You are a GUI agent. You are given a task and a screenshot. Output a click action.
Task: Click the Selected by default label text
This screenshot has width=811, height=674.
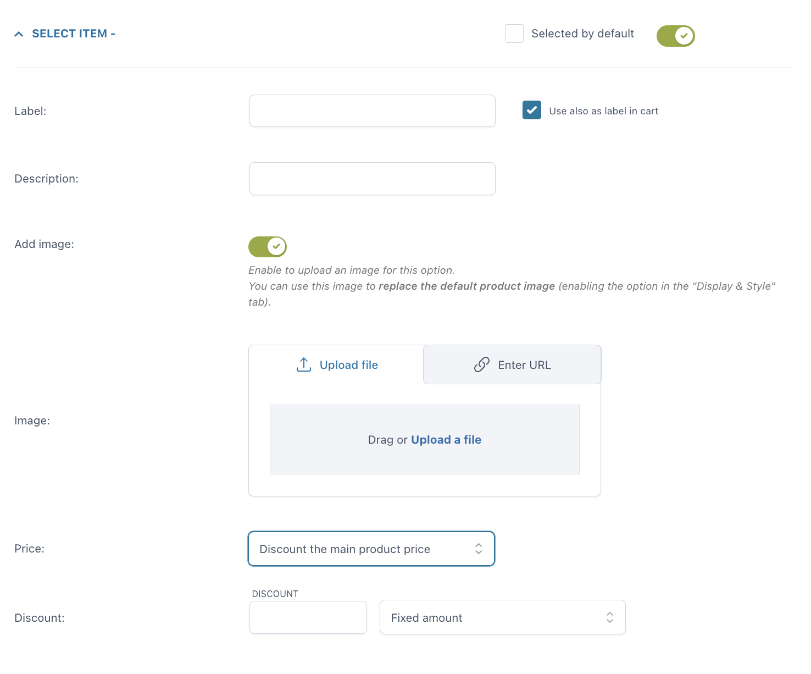click(x=582, y=34)
